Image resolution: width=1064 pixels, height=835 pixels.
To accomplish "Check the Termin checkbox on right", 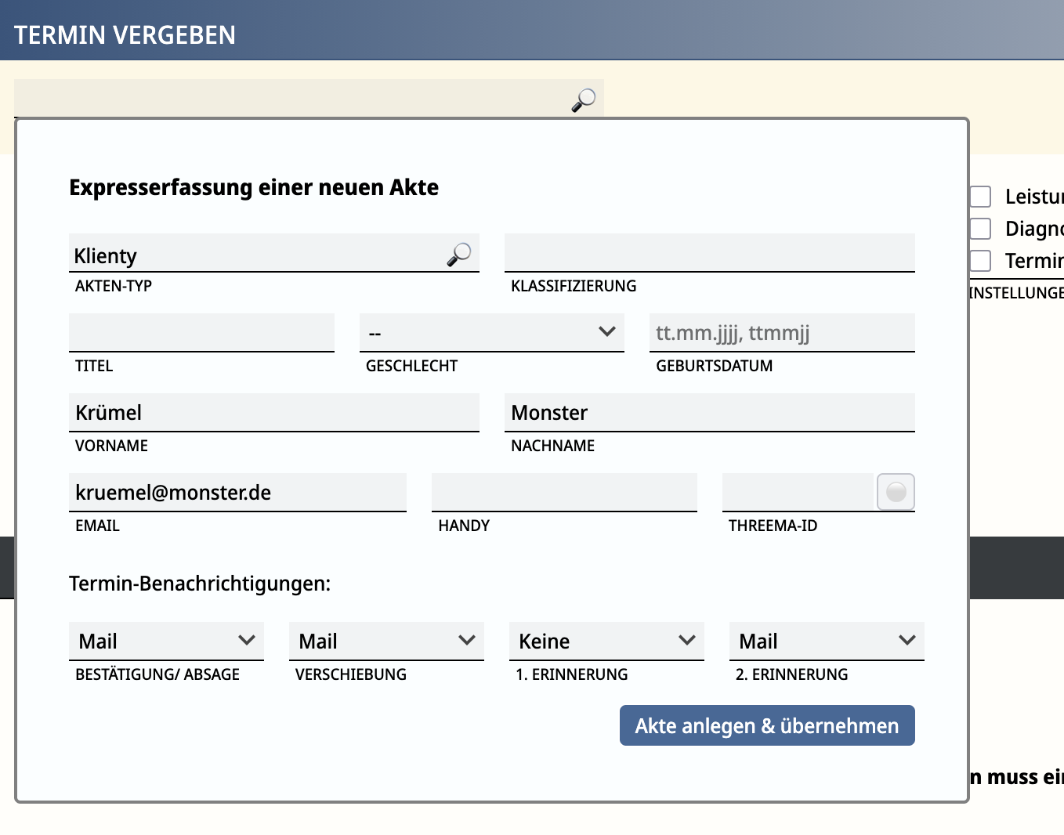I will coord(980,261).
